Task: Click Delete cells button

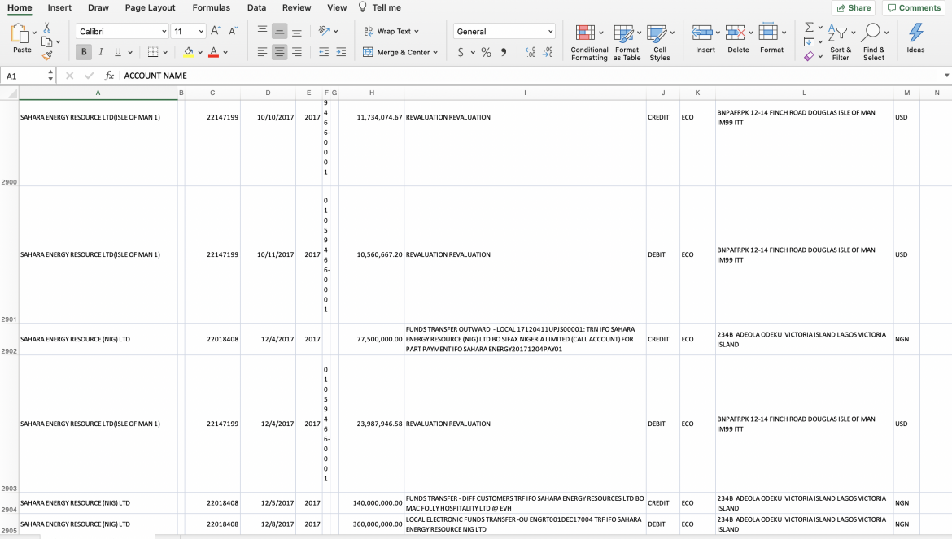Action: coord(738,39)
